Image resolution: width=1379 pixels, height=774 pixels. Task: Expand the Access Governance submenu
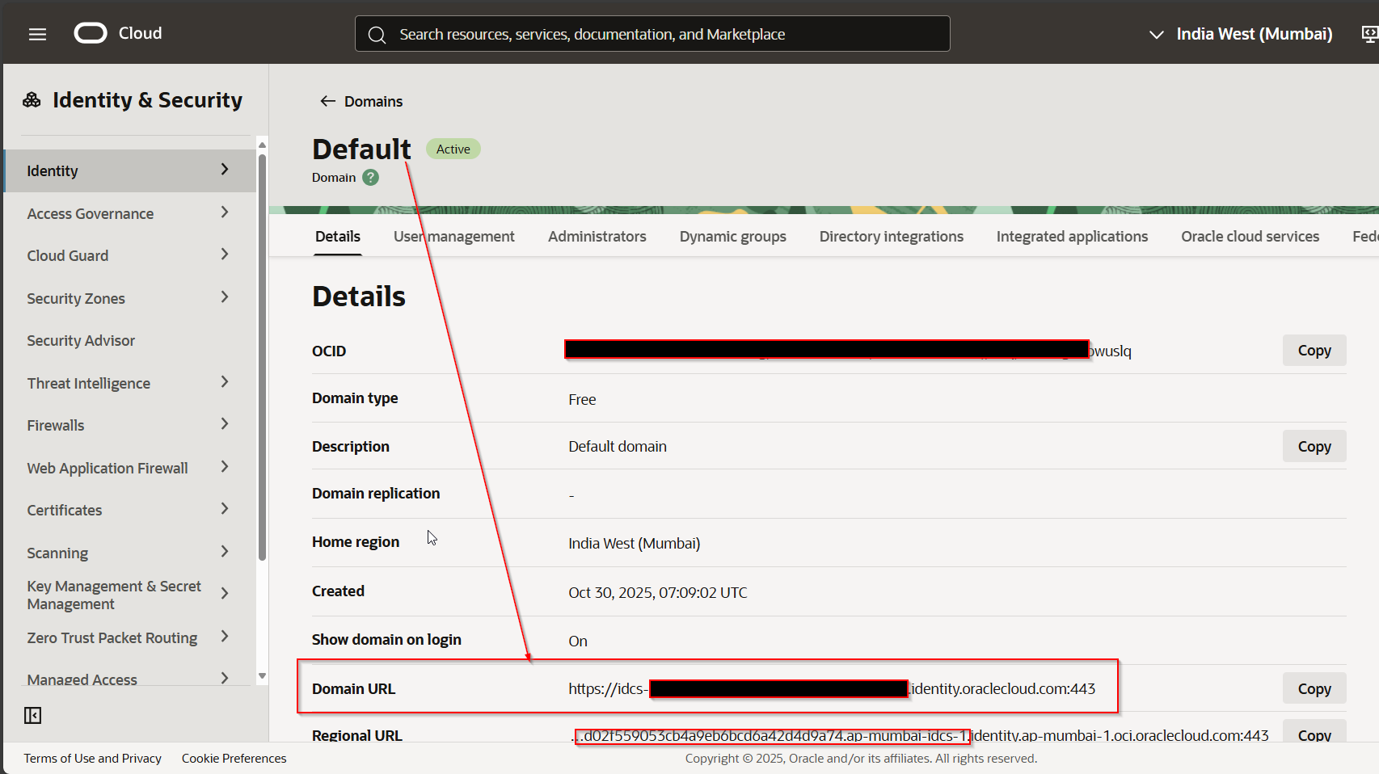click(225, 212)
